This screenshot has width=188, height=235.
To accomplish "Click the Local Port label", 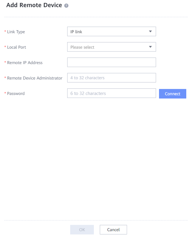I will point(16,47).
